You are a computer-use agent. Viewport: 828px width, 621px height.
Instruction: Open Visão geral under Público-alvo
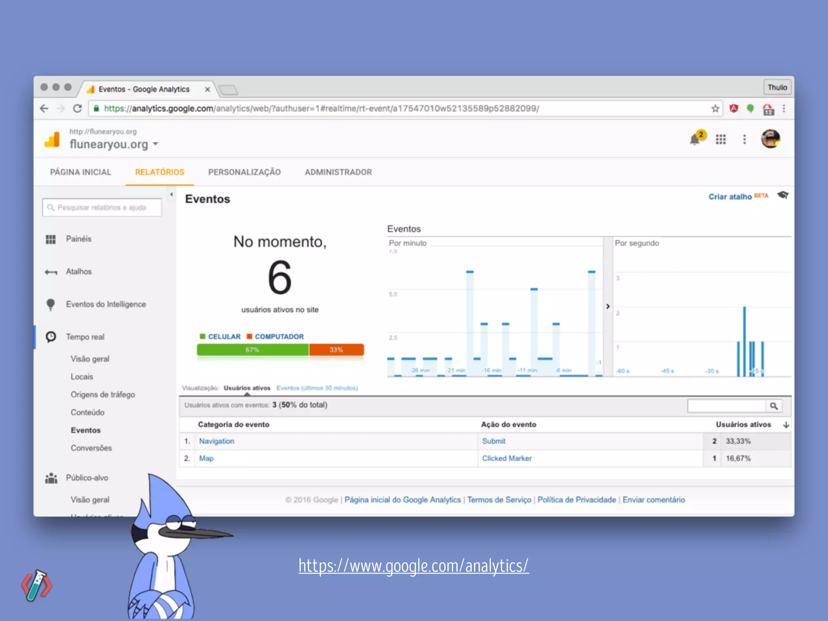point(90,500)
